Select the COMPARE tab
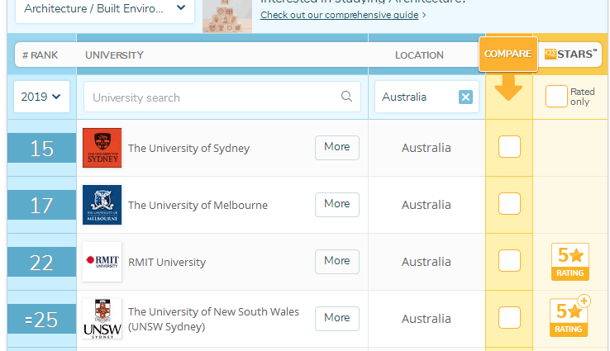 [x=508, y=54]
